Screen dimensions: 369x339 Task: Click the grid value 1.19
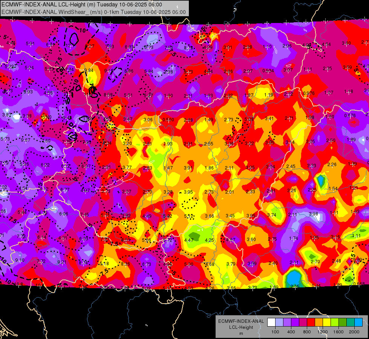tap(268, 95)
